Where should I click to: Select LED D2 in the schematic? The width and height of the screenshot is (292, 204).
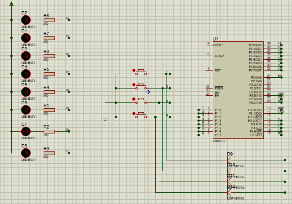tap(26, 20)
